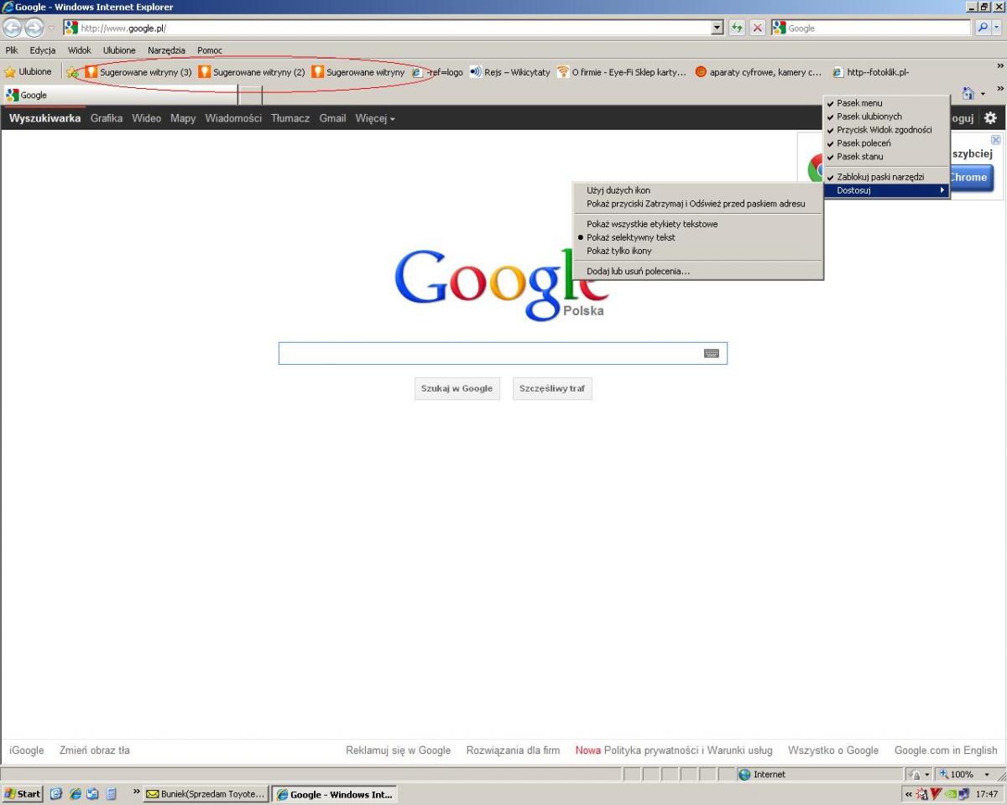Click the browser Back arrow button
Screen dimensions: 1007x805
(12, 28)
